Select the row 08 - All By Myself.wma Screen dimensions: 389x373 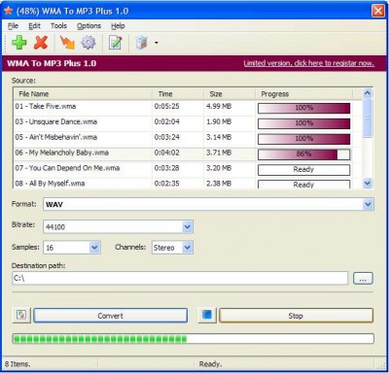(x=188, y=184)
